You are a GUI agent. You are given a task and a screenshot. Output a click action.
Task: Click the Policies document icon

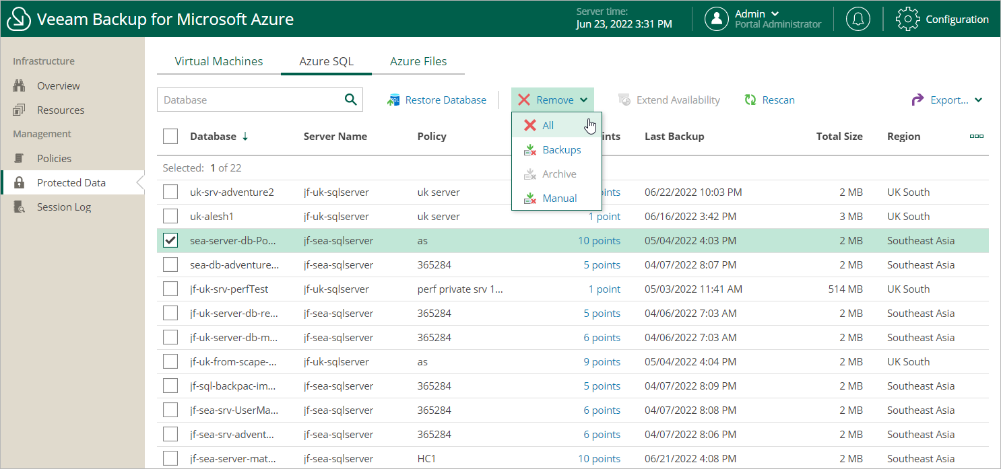[19, 159]
